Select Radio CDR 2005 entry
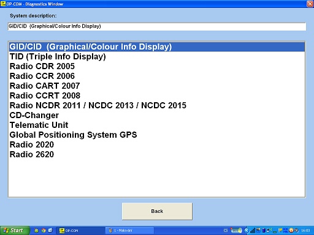Viewport: 314px width, 235px height. (157, 66)
